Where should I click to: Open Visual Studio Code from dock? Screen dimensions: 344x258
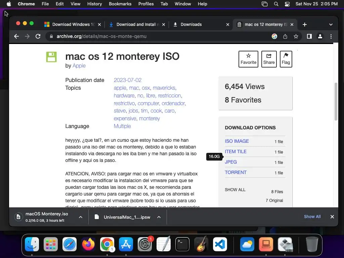click(x=220, y=244)
